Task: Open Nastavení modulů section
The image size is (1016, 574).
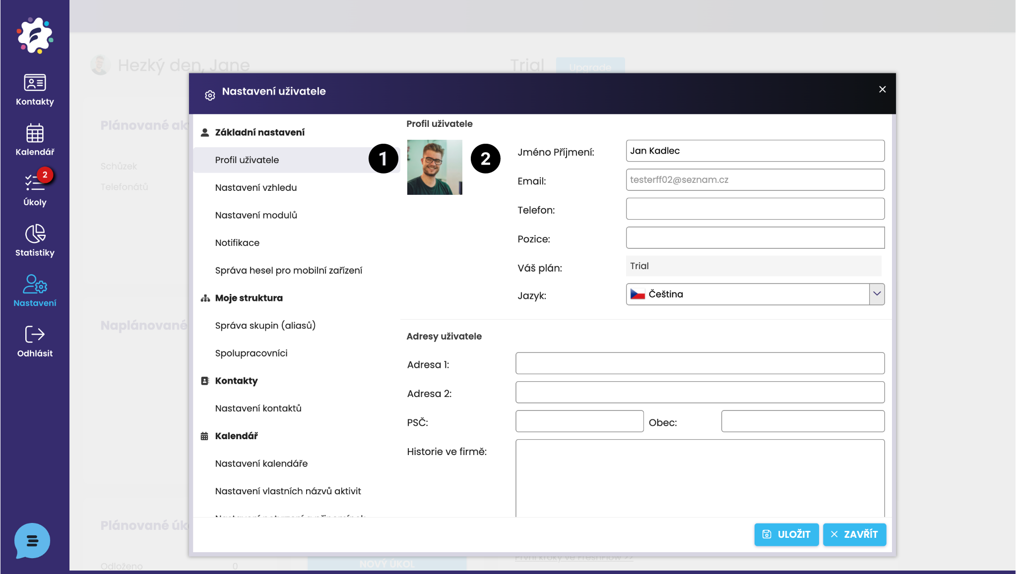Action: (256, 215)
